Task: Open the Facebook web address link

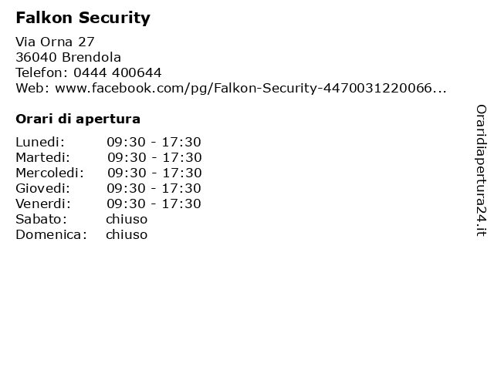Action: click(251, 88)
